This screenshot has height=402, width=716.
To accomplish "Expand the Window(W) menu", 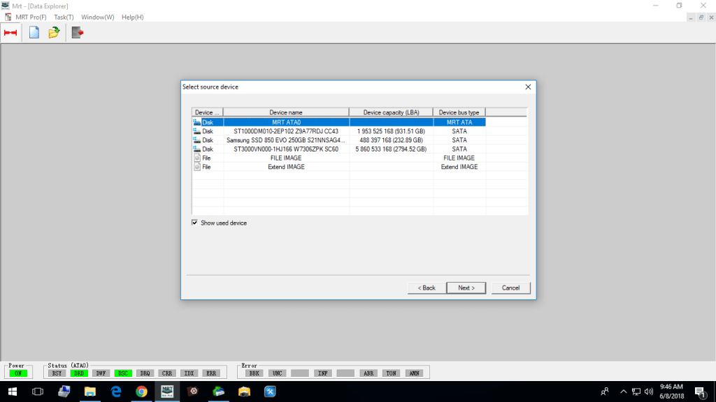I will pyautogui.click(x=97, y=17).
